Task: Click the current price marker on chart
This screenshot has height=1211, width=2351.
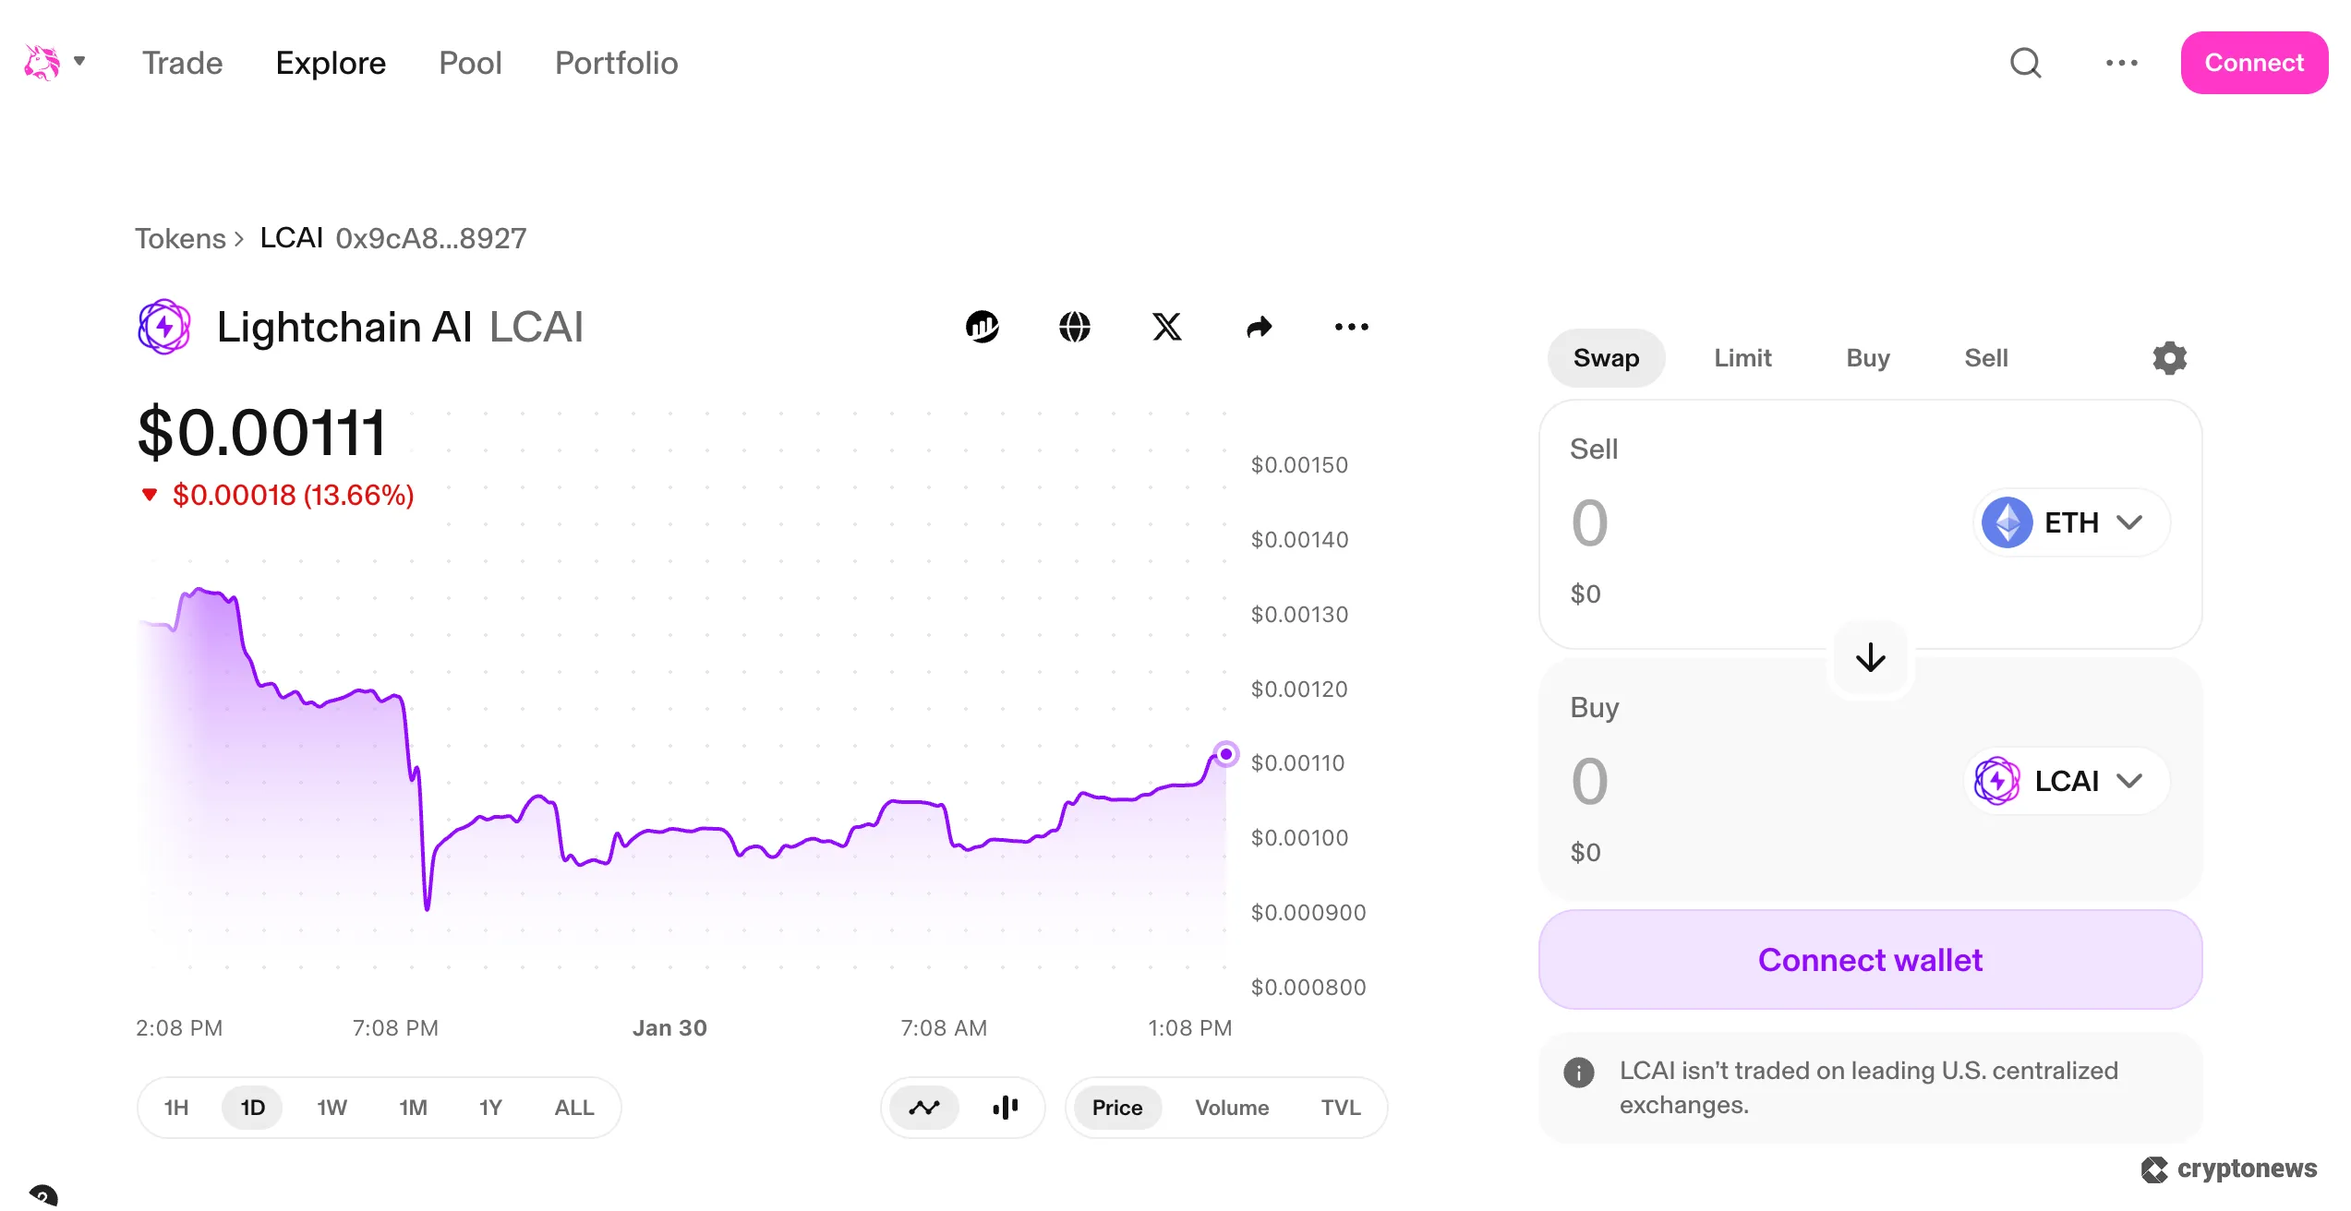Action: pos(1226,754)
